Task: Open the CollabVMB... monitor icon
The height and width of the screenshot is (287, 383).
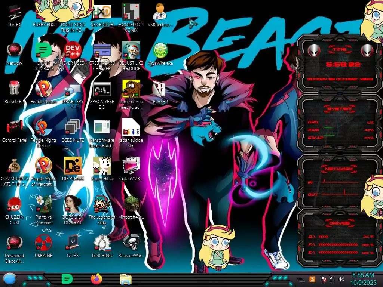Action: point(131,170)
